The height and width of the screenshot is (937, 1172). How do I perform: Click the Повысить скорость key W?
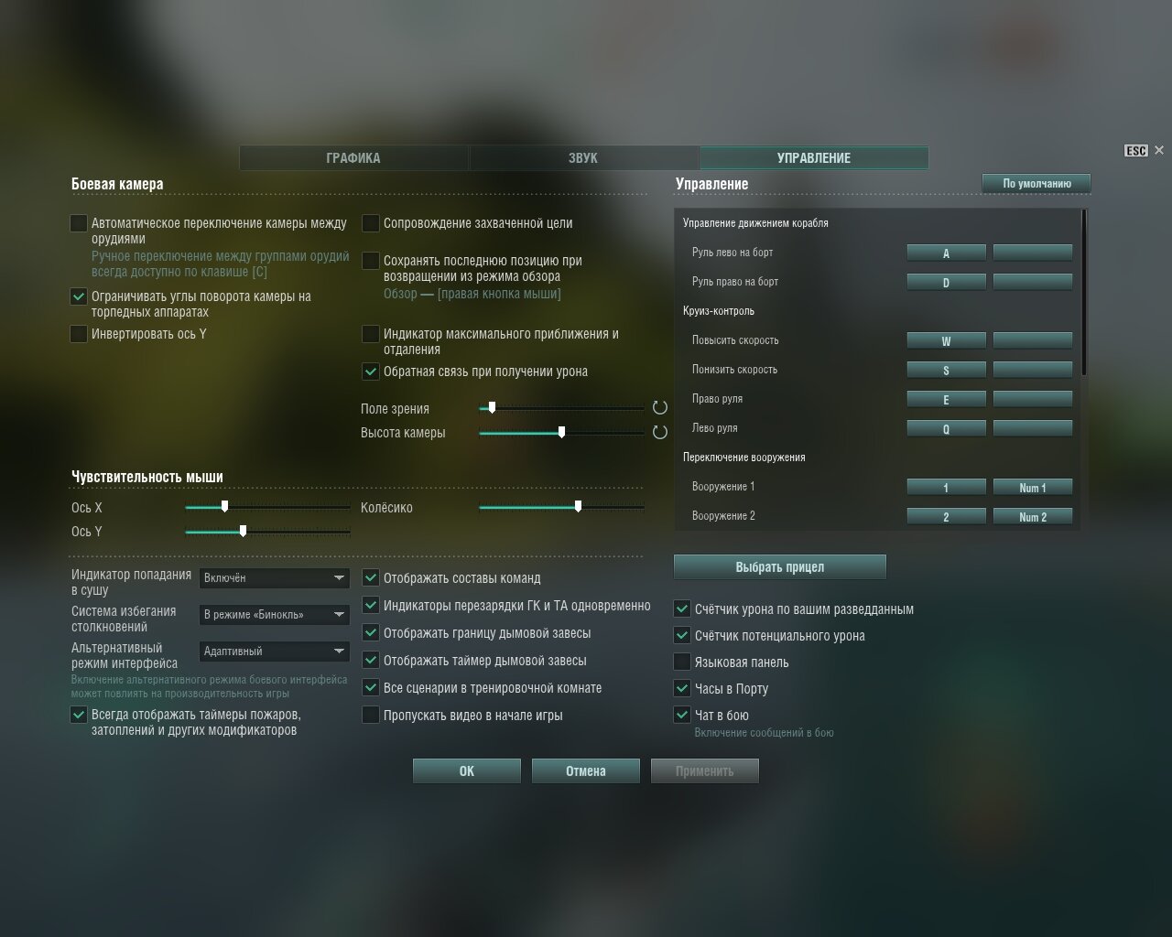[x=946, y=341]
